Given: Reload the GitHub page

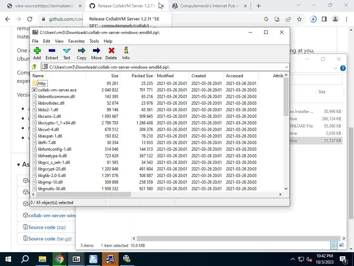Looking at the screenshot, I should (30, 19).
